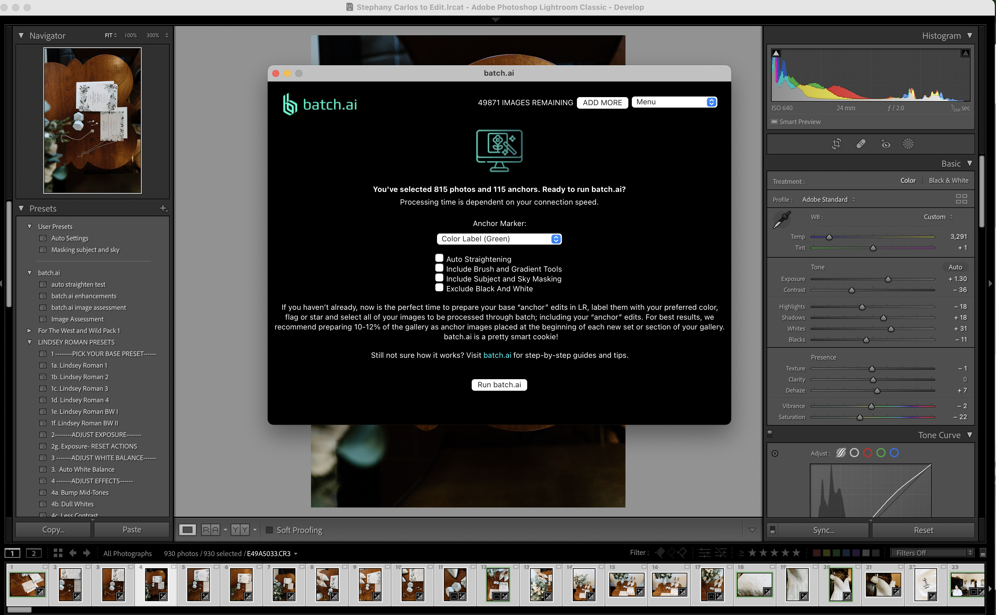Toggle shadow clipping indicator in histogram
996x615 pixels.
coord(776,53)
